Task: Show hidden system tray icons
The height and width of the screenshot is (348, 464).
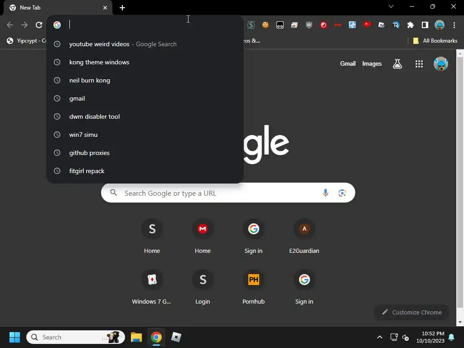Action: pyautogui.click(x=380, y=337)
